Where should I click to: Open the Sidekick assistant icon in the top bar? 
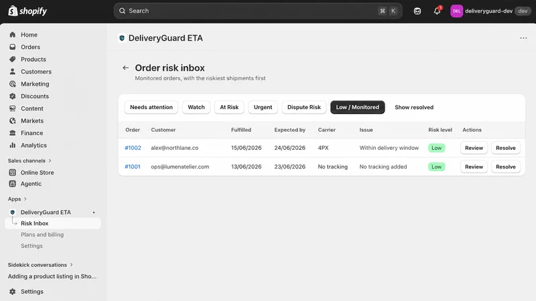coord(417,11)
